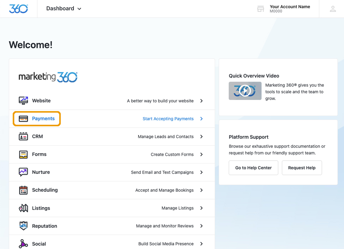Open the Website menu item

[x=112, y=101]
